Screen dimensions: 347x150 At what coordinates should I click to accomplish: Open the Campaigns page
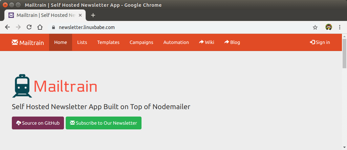pos(142,42)
